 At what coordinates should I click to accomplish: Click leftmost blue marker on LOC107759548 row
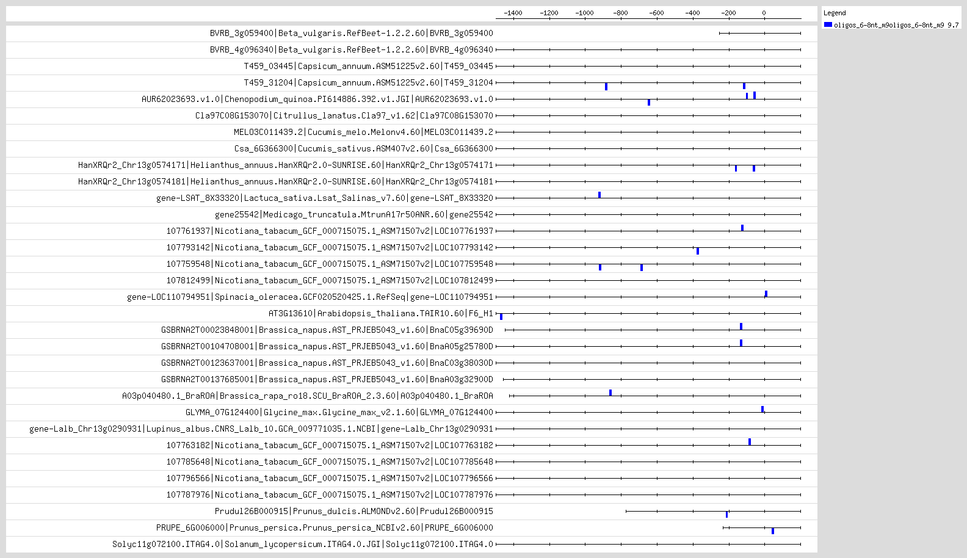pyautogui.click(x=600, y=267)
